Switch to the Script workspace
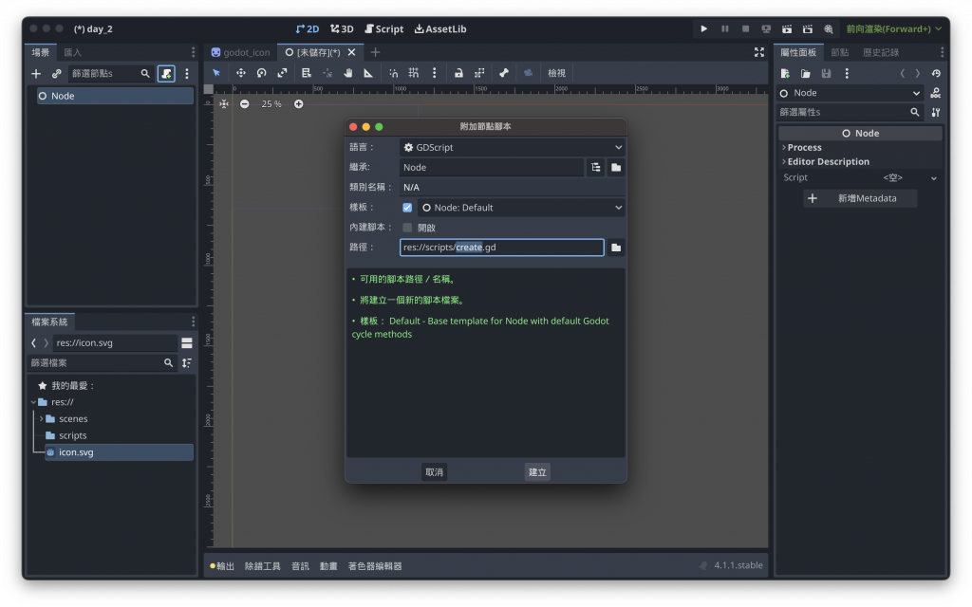 pyautogui.click(x=384, y=28)
